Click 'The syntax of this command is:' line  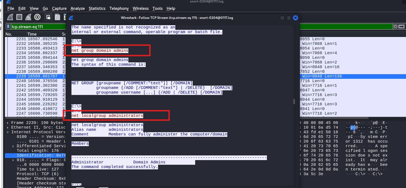click(x=109, y=65)
